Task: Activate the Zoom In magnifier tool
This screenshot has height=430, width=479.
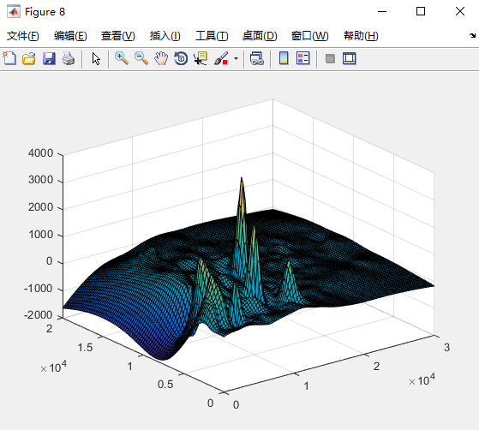Action: [x=122, y=58]
